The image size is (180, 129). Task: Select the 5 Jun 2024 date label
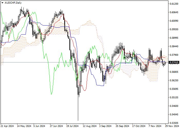[39, 126]
